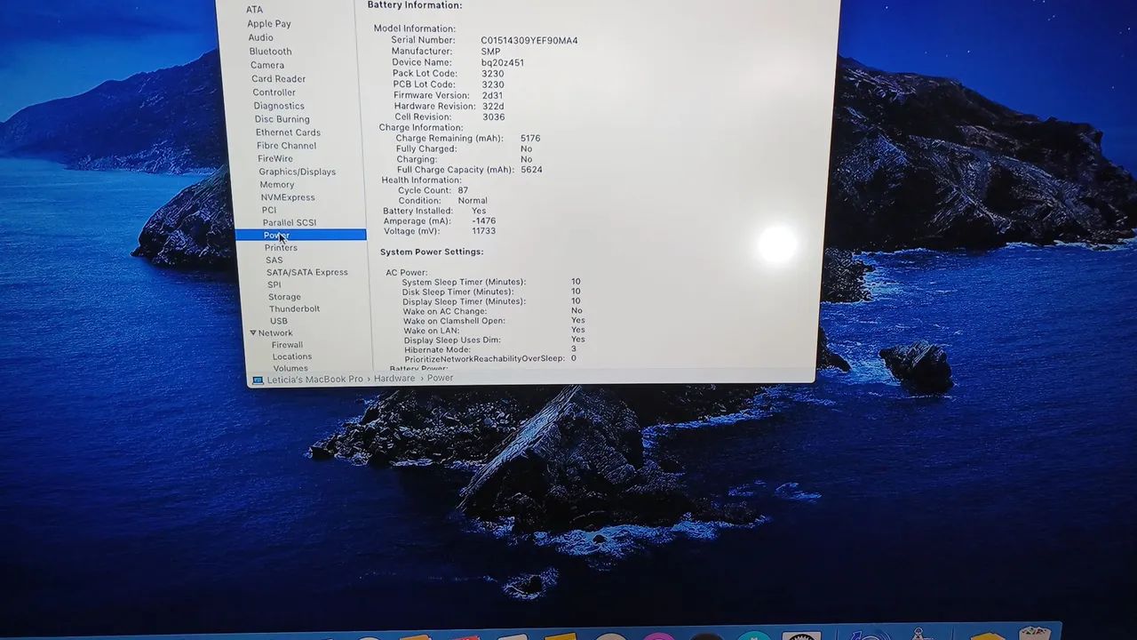The width and height of the screenshot is (1137, 640).
Task: Click the laptop icon in the path bar
Action: [258, 380]
